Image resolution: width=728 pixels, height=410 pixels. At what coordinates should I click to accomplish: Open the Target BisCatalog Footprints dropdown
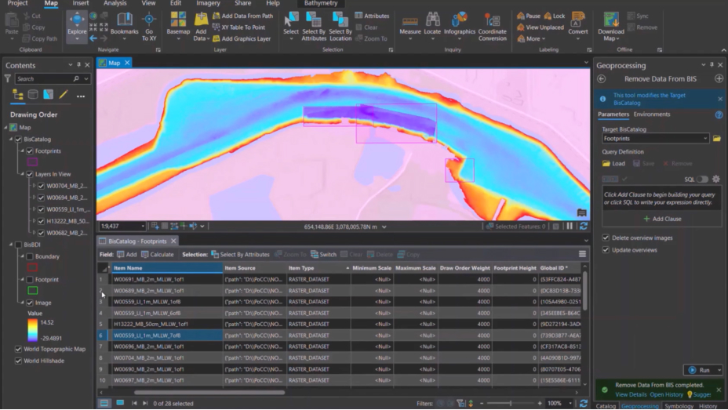(x=705, y=139)
